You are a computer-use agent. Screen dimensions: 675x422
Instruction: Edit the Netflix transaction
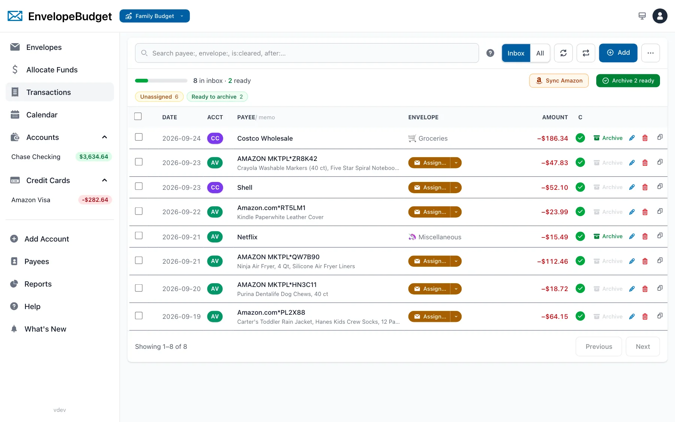pyautogui.click(x=632, y=236)
